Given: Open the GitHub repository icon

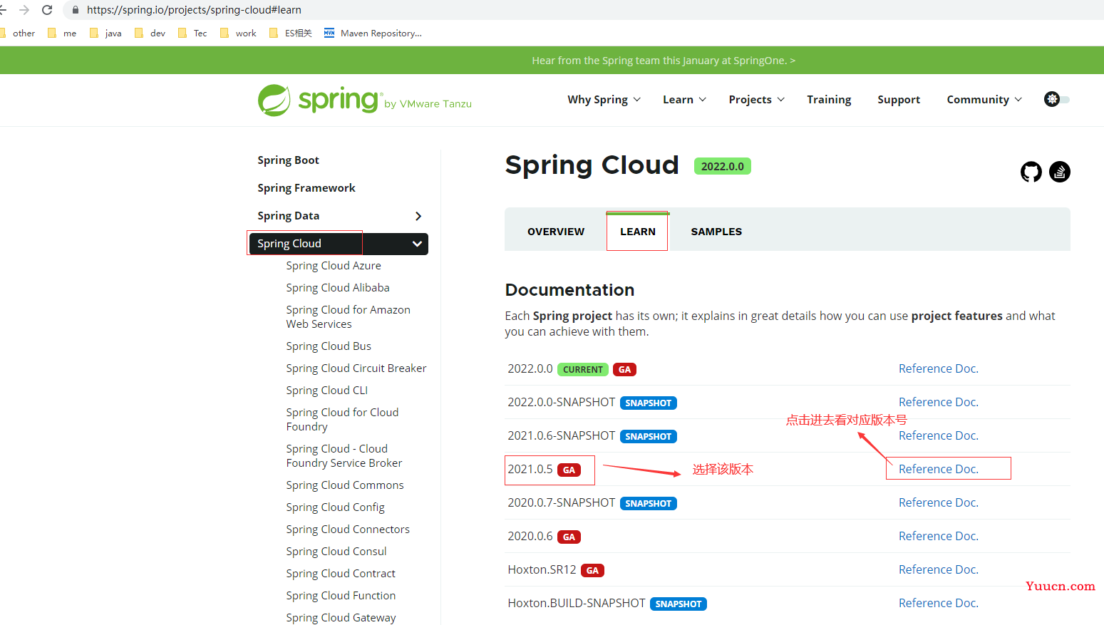Looking at the screenshot, I should tap(1031, 172).
